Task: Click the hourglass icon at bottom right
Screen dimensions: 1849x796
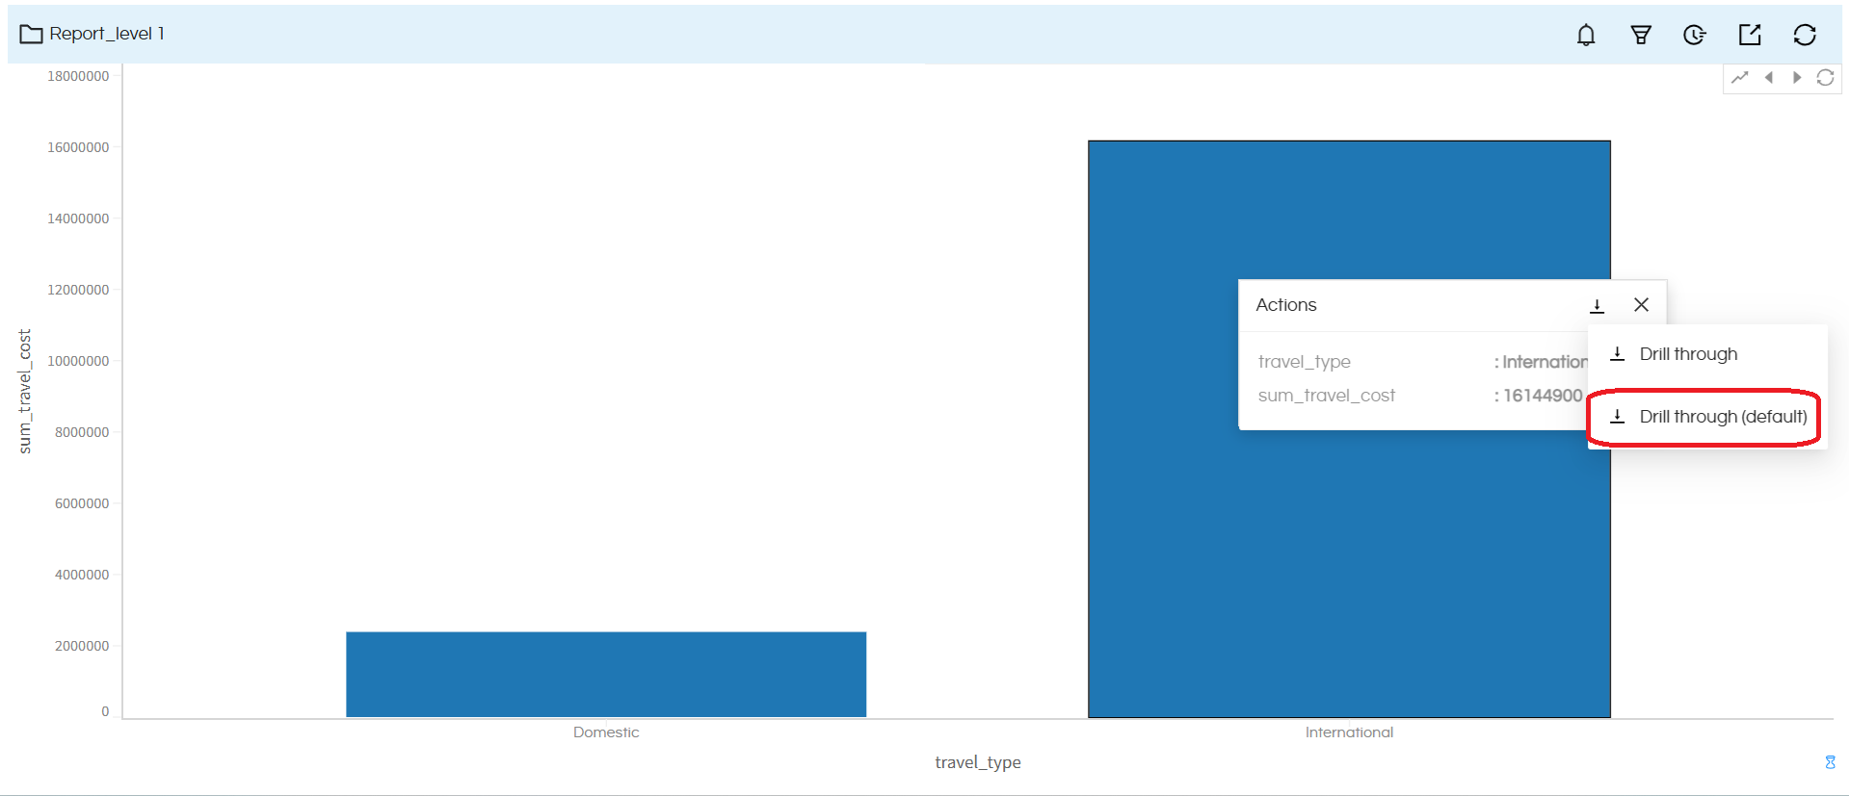Action: pos(1831,762)
